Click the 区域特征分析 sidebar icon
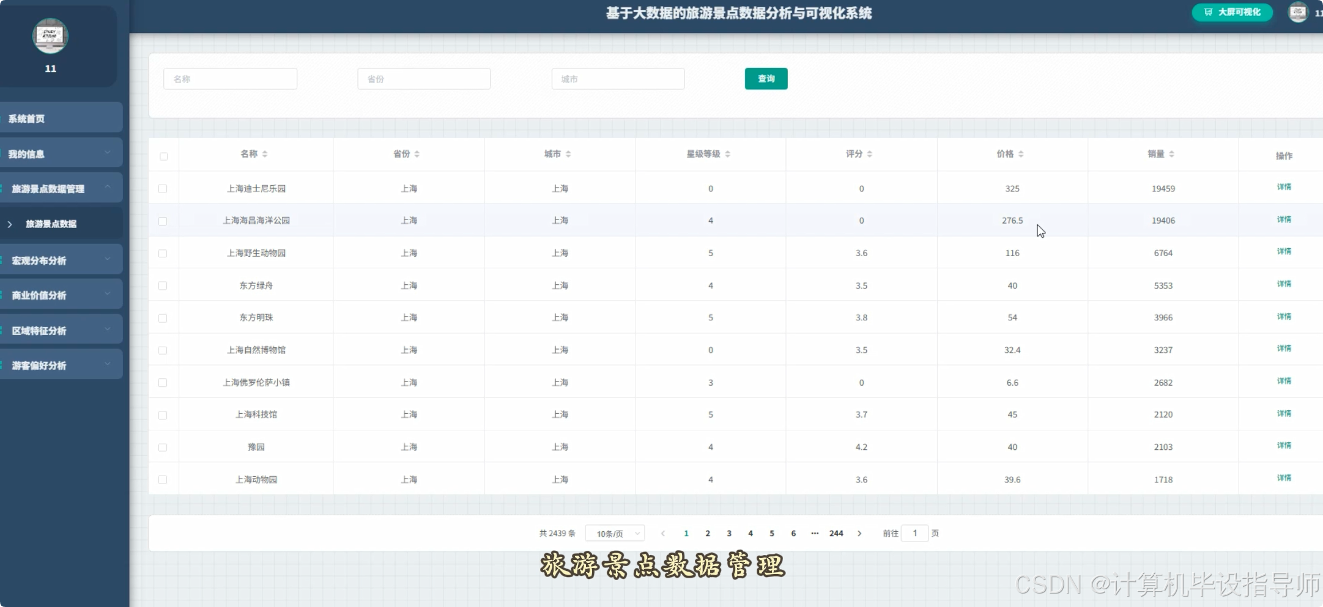The width and height of the screenshot is (1323, 607). (3, 329)
